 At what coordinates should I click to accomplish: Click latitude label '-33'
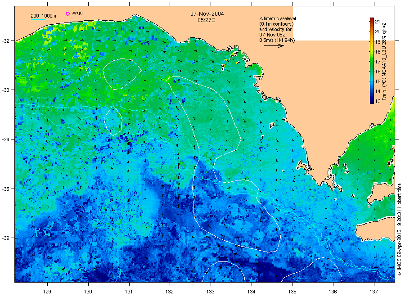click(5, 90)
